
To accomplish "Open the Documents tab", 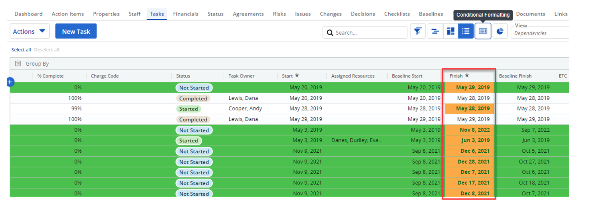I will (x=531, y=14).
